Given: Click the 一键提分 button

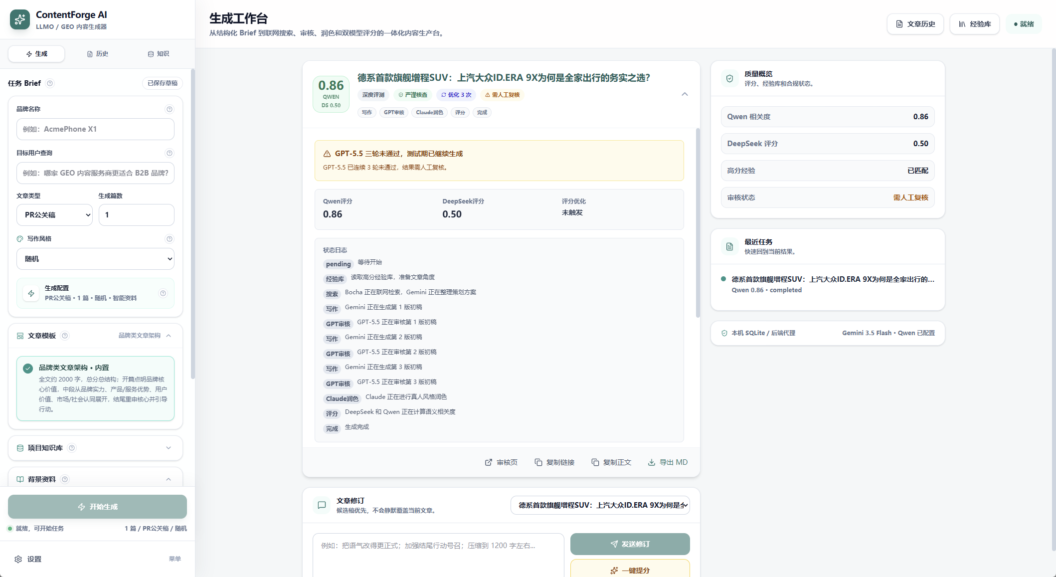Looking at the screenshot, I should pos(630,569).
